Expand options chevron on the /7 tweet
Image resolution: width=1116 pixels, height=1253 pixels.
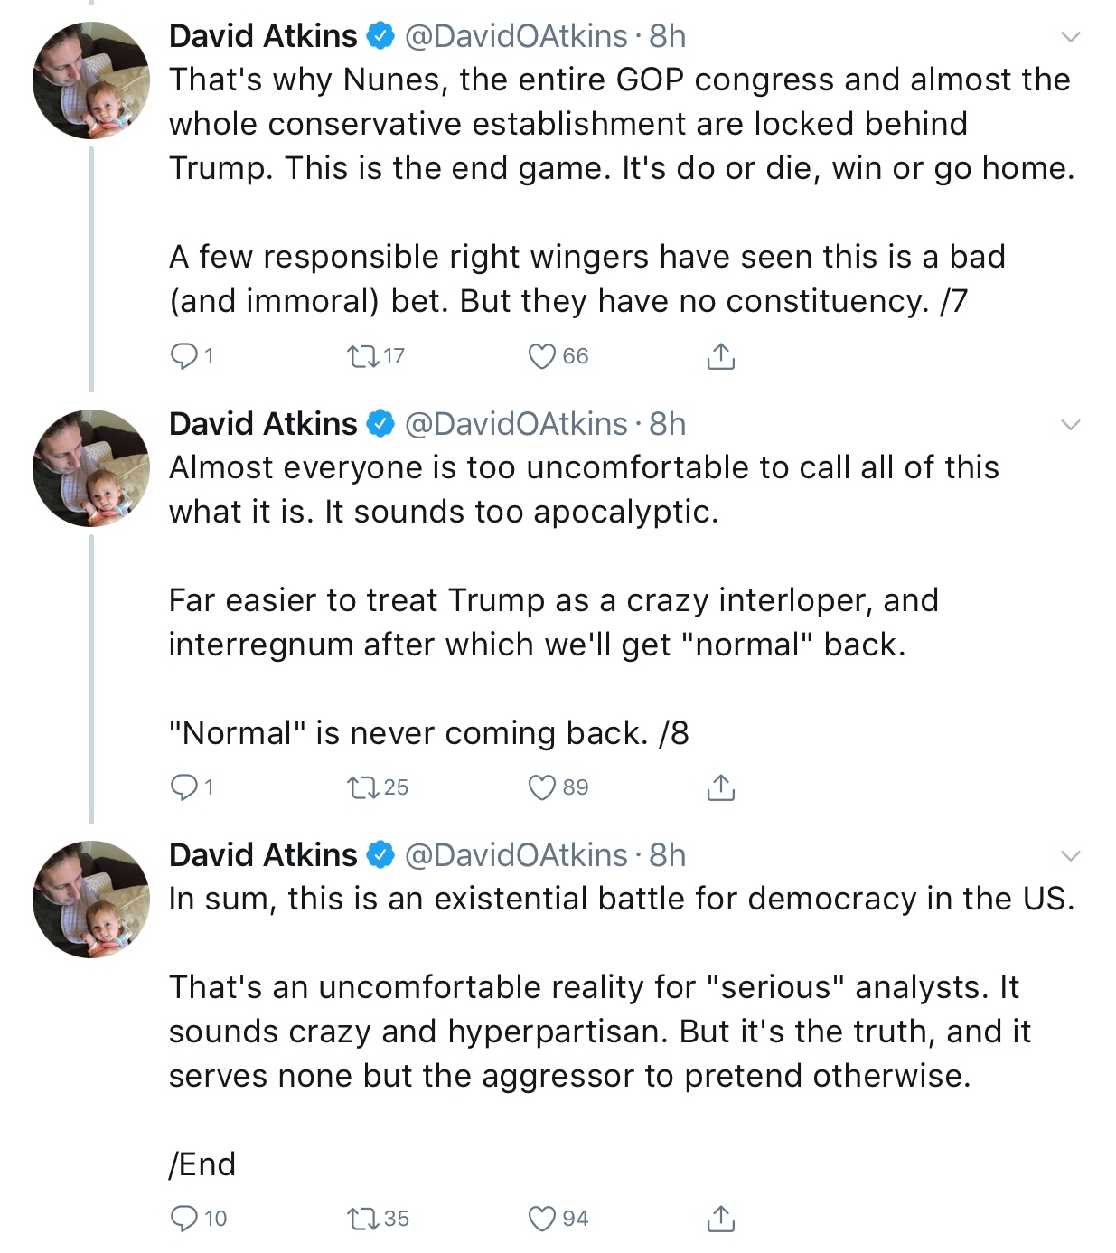coord(1071,37)
